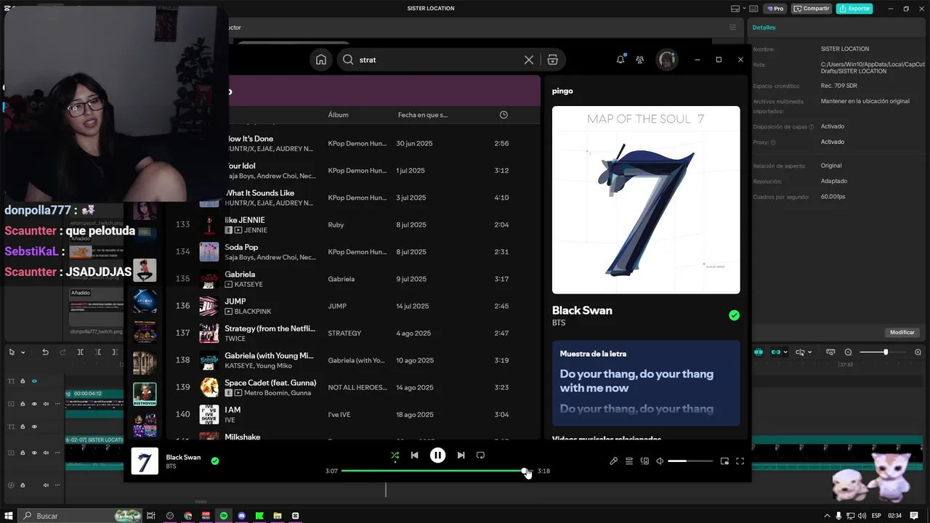Viewport: 930px width, 523px height.
Task: Adjust Spotify volume slider
Action: (x=690, y=461)
